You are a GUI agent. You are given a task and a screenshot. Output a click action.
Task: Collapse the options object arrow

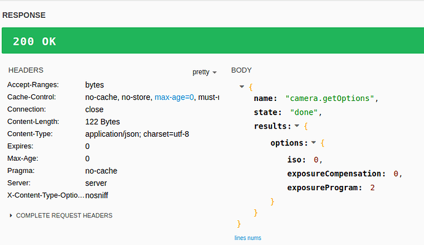pos(313,143)
